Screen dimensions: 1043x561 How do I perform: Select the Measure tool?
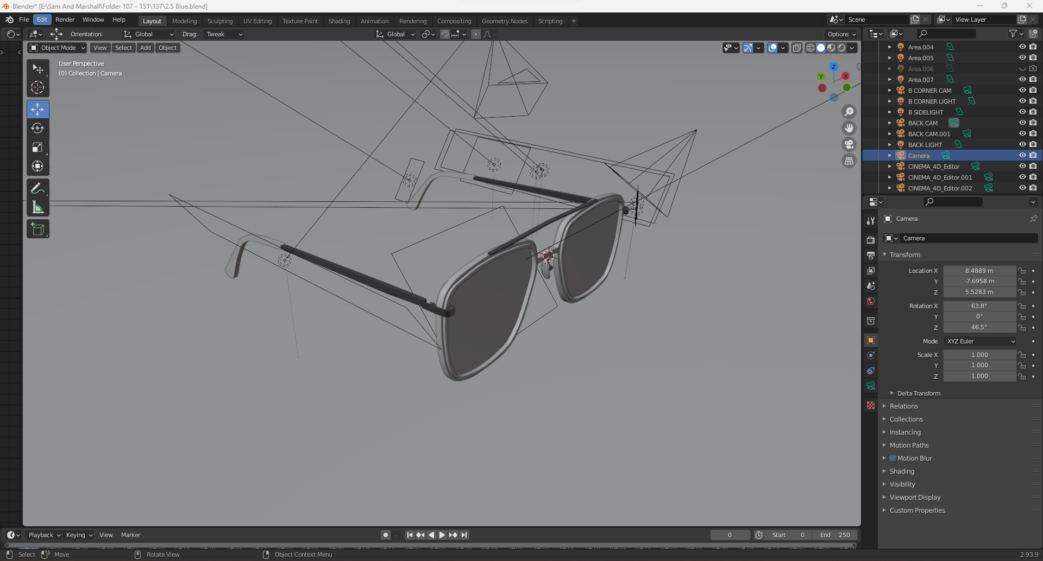(x=37, y=207)
